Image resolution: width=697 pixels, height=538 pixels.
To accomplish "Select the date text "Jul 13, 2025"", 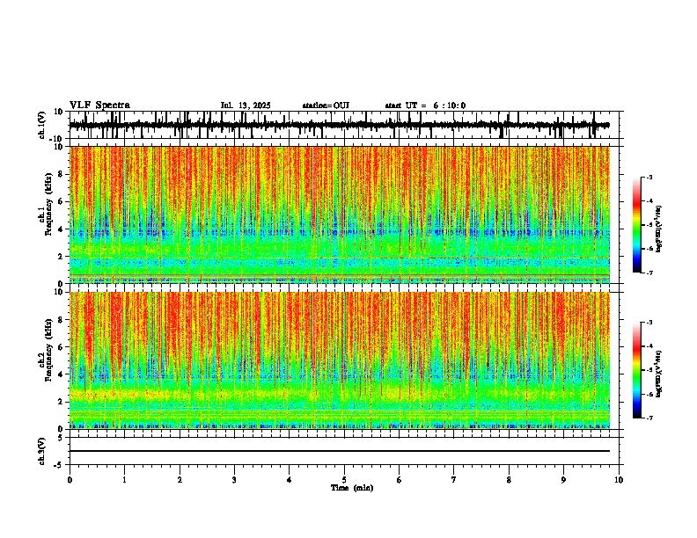I will tap(246, 105).
